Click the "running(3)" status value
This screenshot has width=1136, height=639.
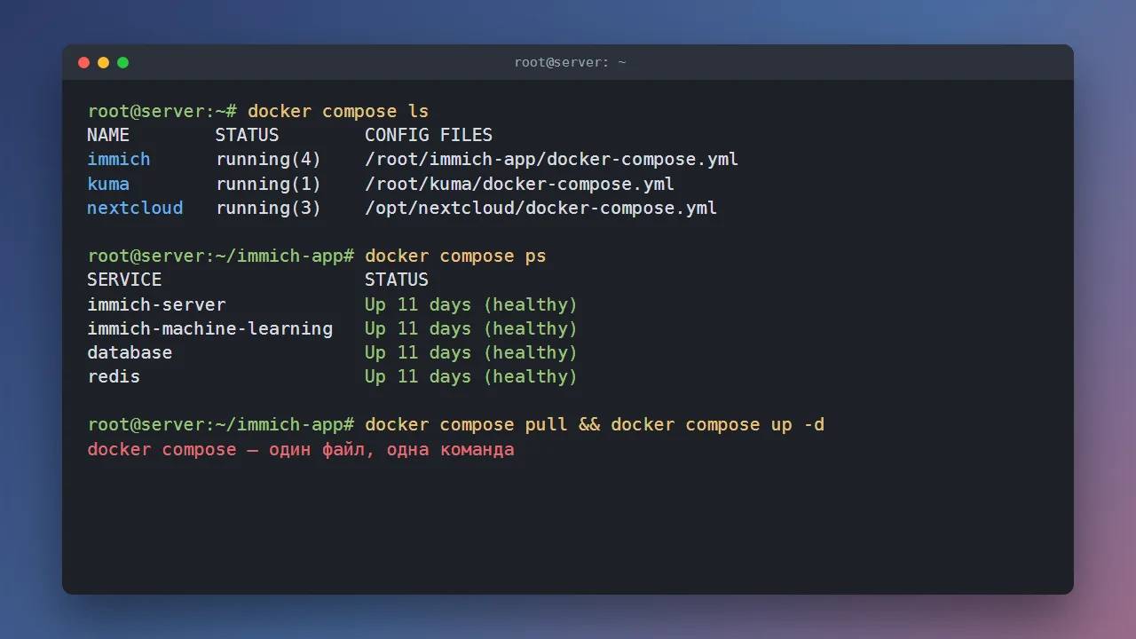tap(269, 208)
